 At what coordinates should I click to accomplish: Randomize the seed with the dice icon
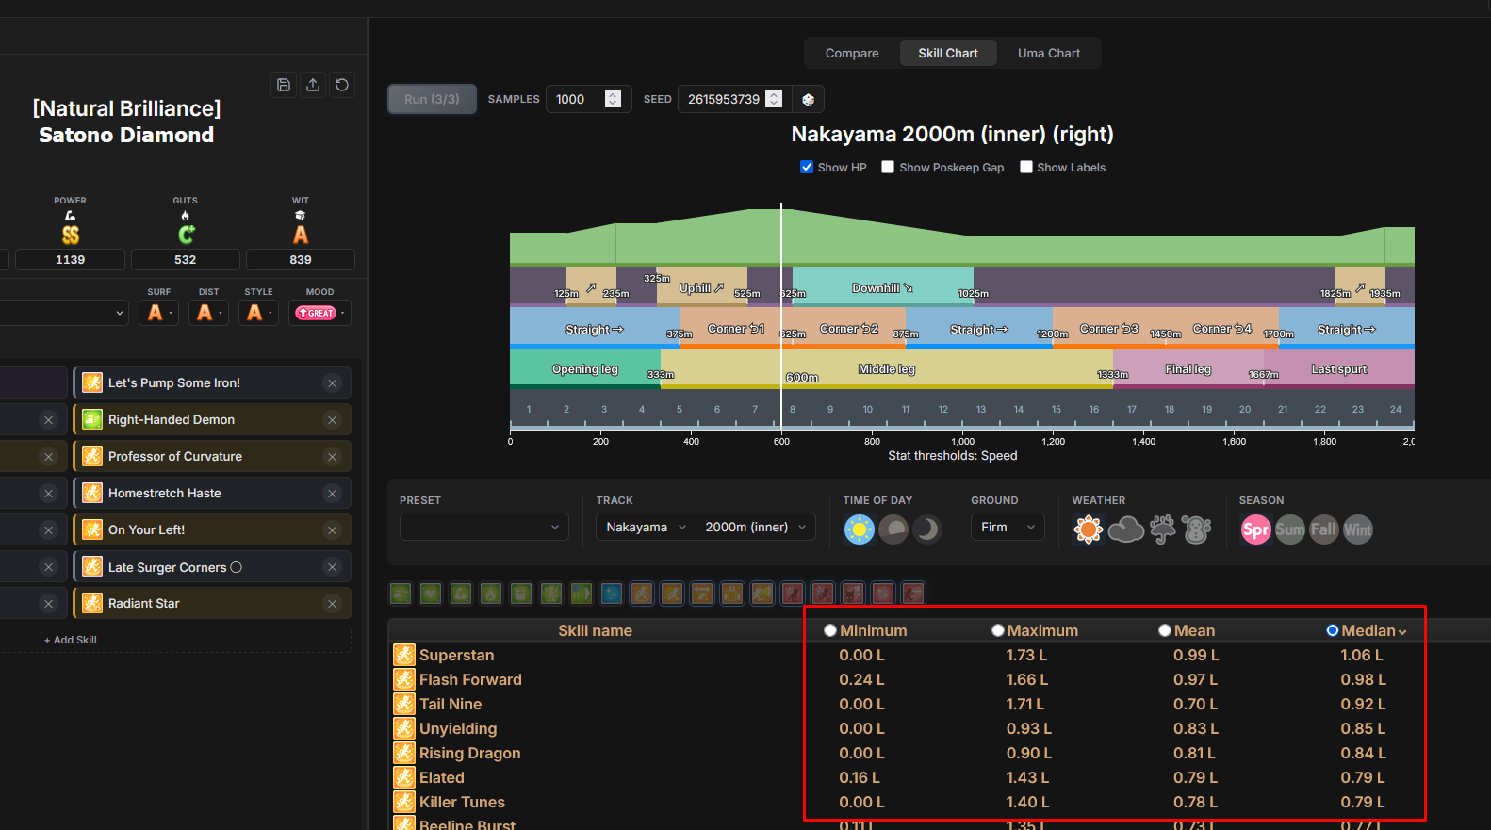pyautogui.click(x=808, y=99)
